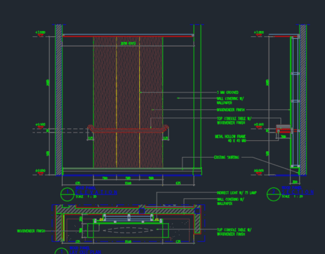Click the 1500 dimension text below the elevation
The image size is (325, 254).
[128, 184]
